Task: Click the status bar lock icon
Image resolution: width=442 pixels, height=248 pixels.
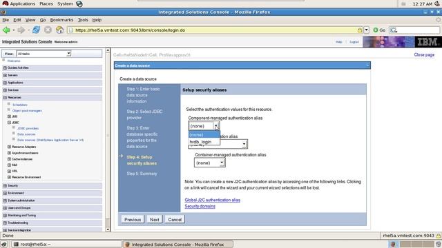Action: click(439, 236)
